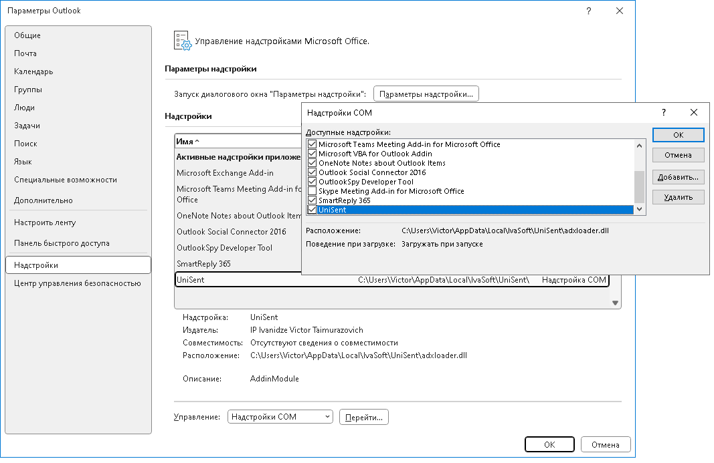Open Центр управления безопасностью category
The width and height of the screenshot is (714, 463).
click(78, 283)
